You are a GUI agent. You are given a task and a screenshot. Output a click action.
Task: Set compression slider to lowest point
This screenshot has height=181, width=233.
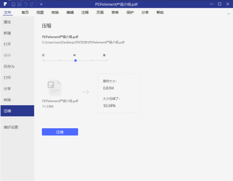[44, 61]
